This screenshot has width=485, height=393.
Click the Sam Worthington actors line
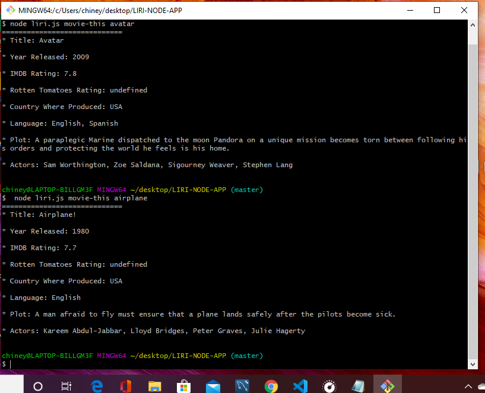tap(147, 165)
